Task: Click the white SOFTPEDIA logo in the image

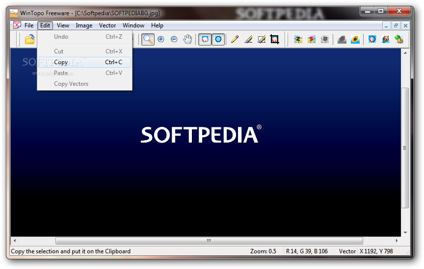Action: click(x=201, y=134)
